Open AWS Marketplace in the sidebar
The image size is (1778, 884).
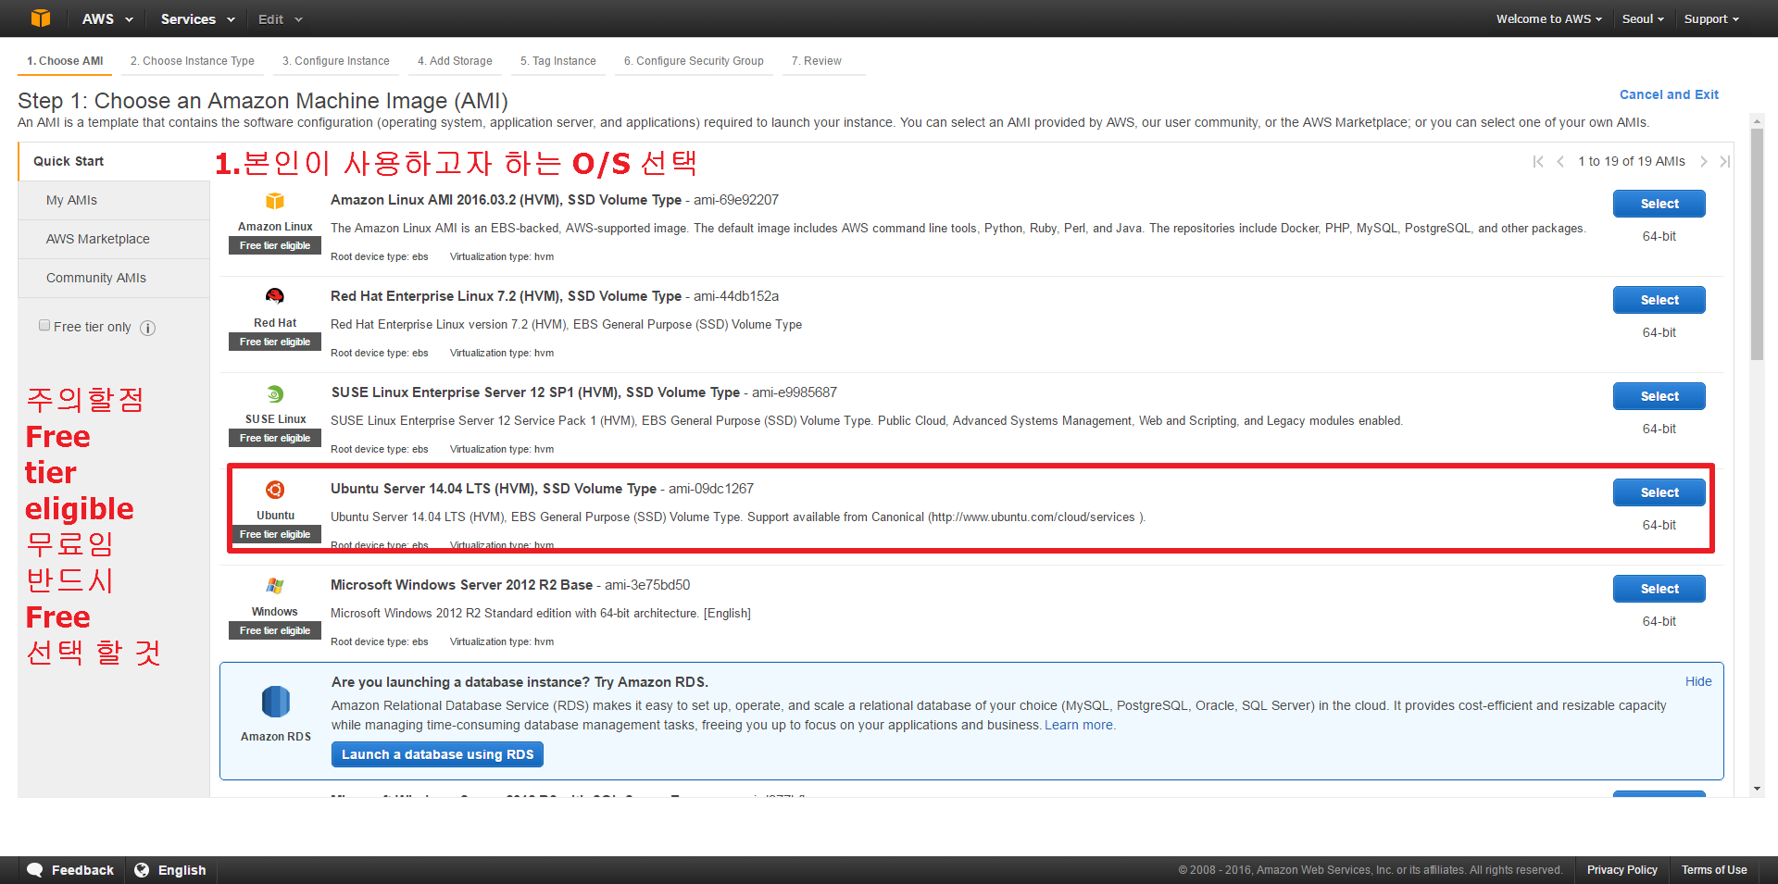coord(114,239)
